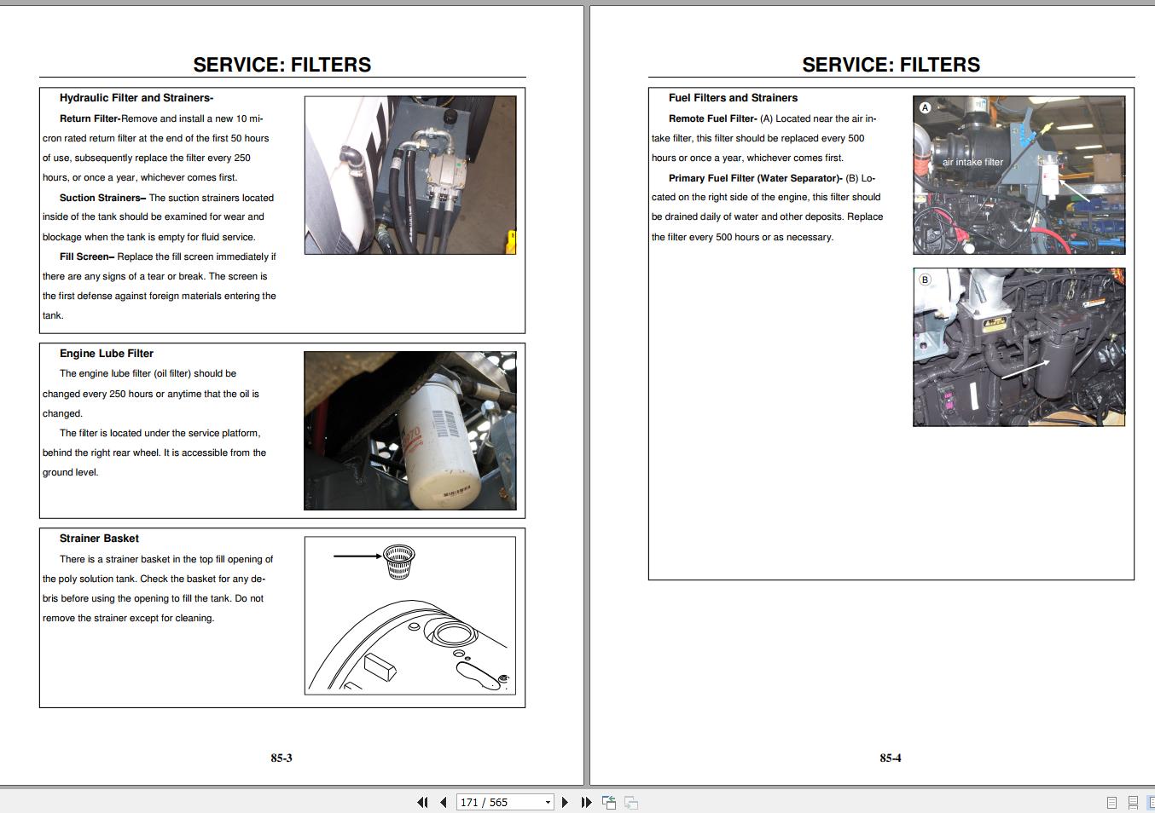This screenshot has height=813, width=1155.
Task: Click 'air intake filter' label in photo A
Action: [x=972, y=162]
